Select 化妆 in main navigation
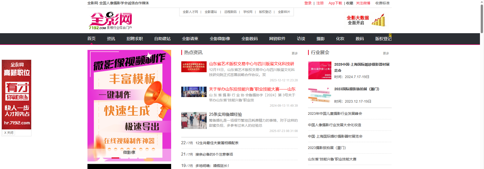Viewport: 484px width, 169px height. (x=340, y=39)
